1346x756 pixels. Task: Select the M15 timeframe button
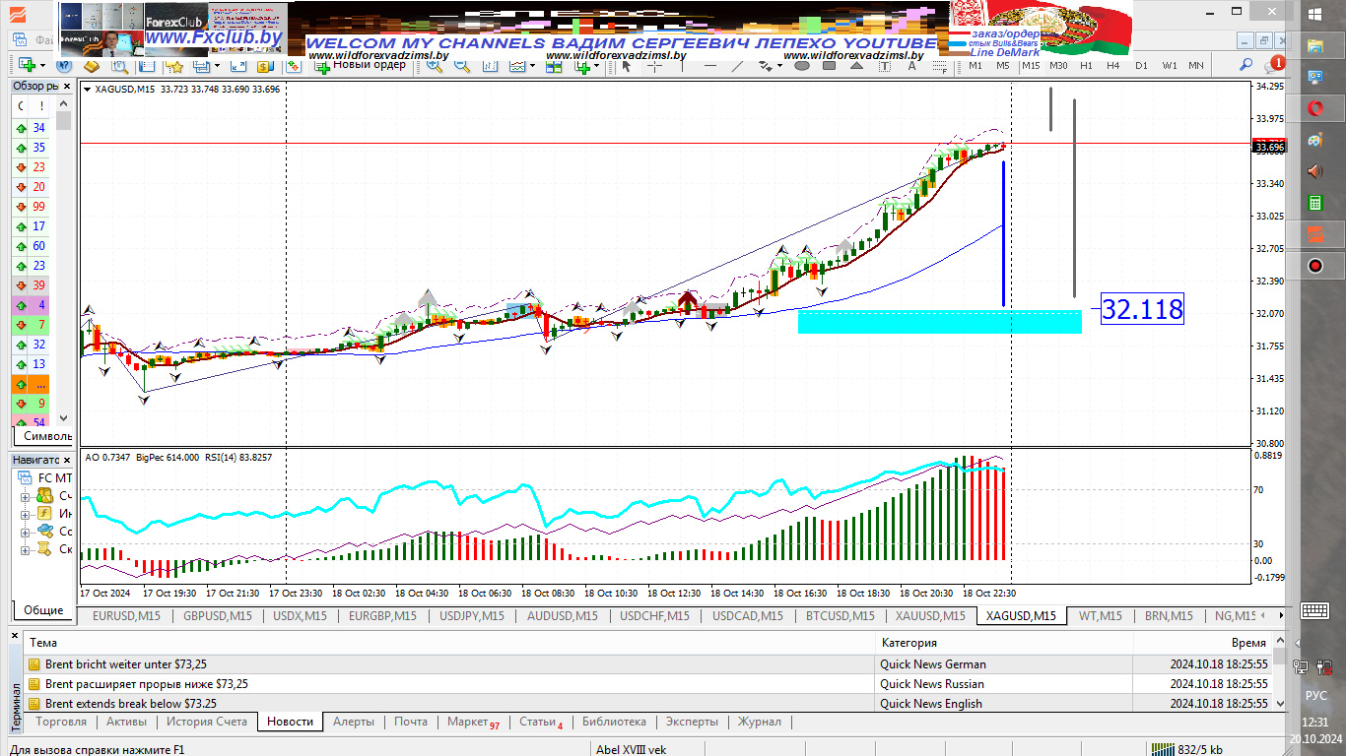1030,66
